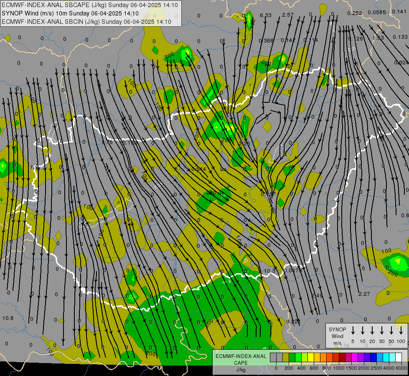Viewport: 409px width, 376px height.
Task: Click the 5 m/s wind arrow in SYNOP legend
Action: pos(353,330)
